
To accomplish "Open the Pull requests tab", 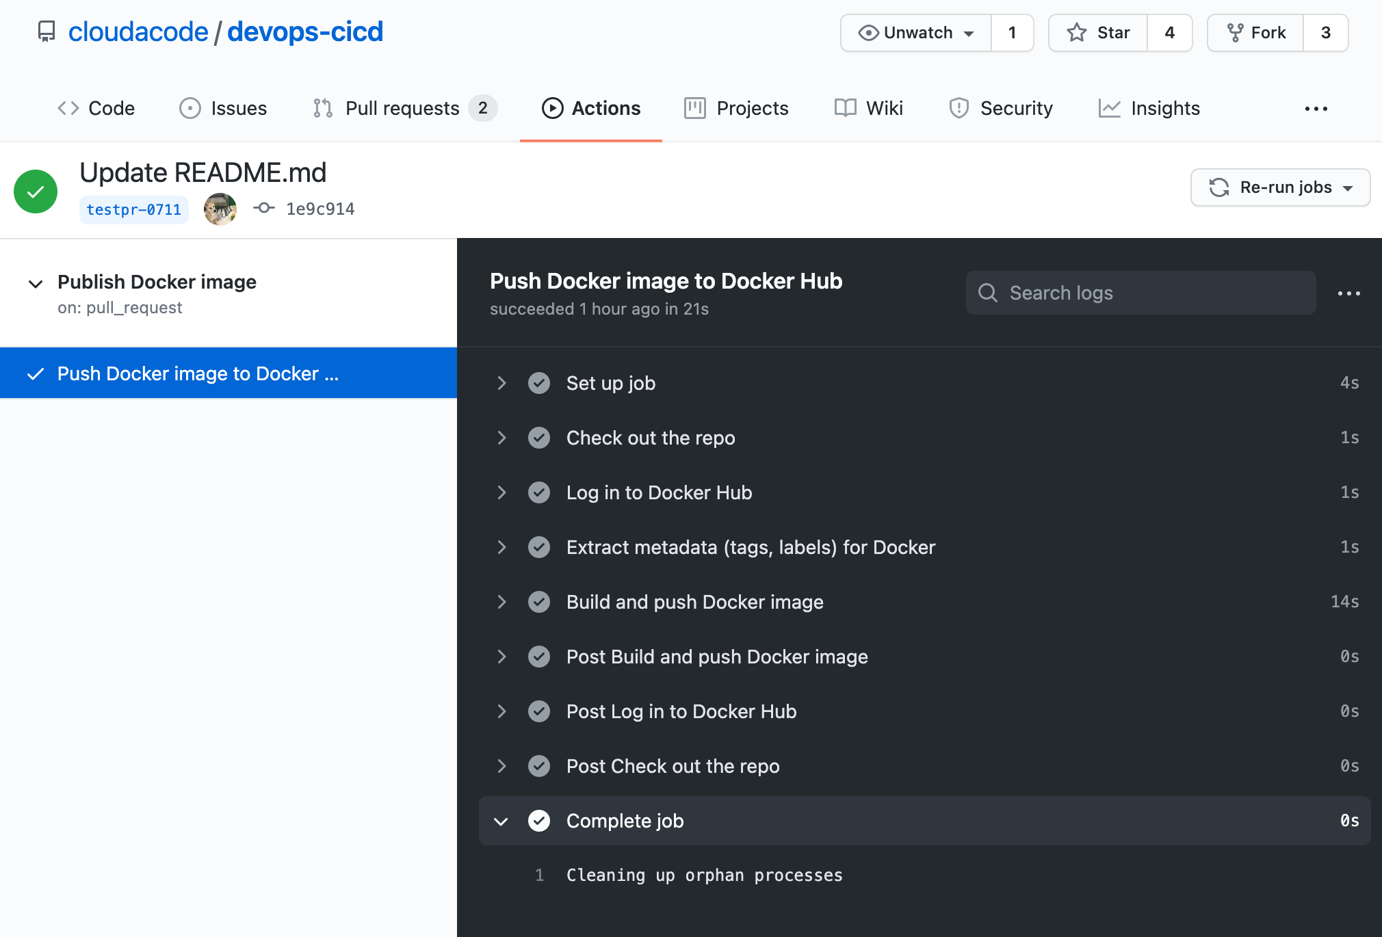I will 404,108.
